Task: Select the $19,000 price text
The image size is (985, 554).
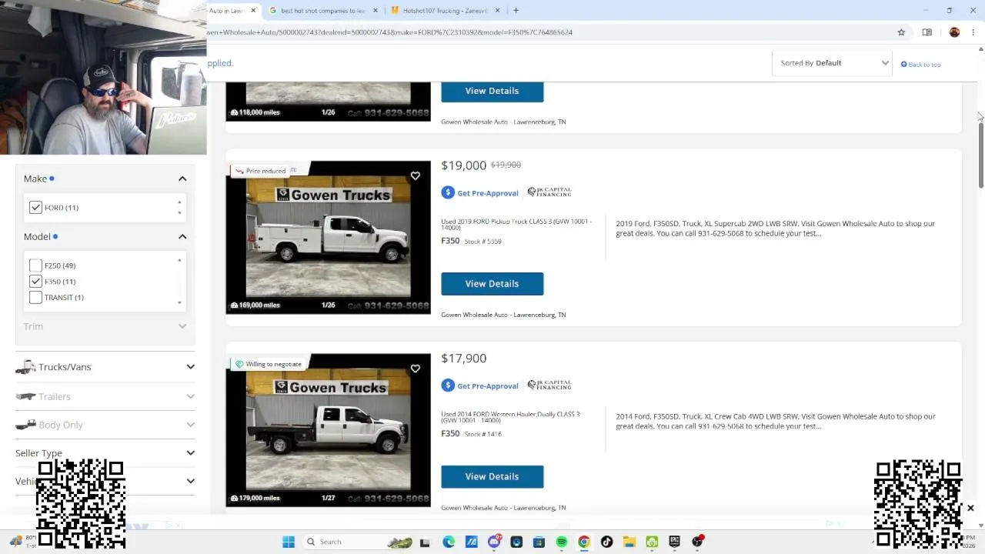Action: 464,165
